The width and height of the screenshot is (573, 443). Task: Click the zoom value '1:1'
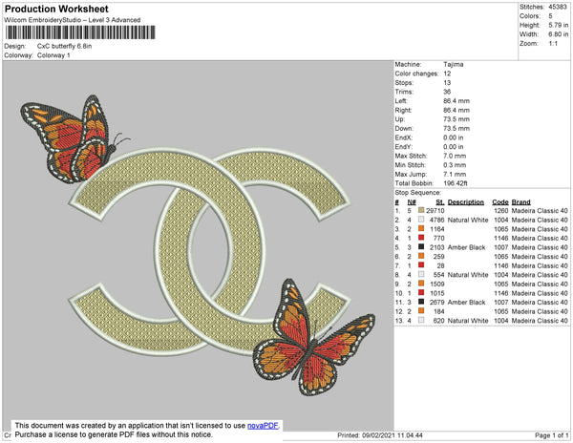(x=553, y=44)
